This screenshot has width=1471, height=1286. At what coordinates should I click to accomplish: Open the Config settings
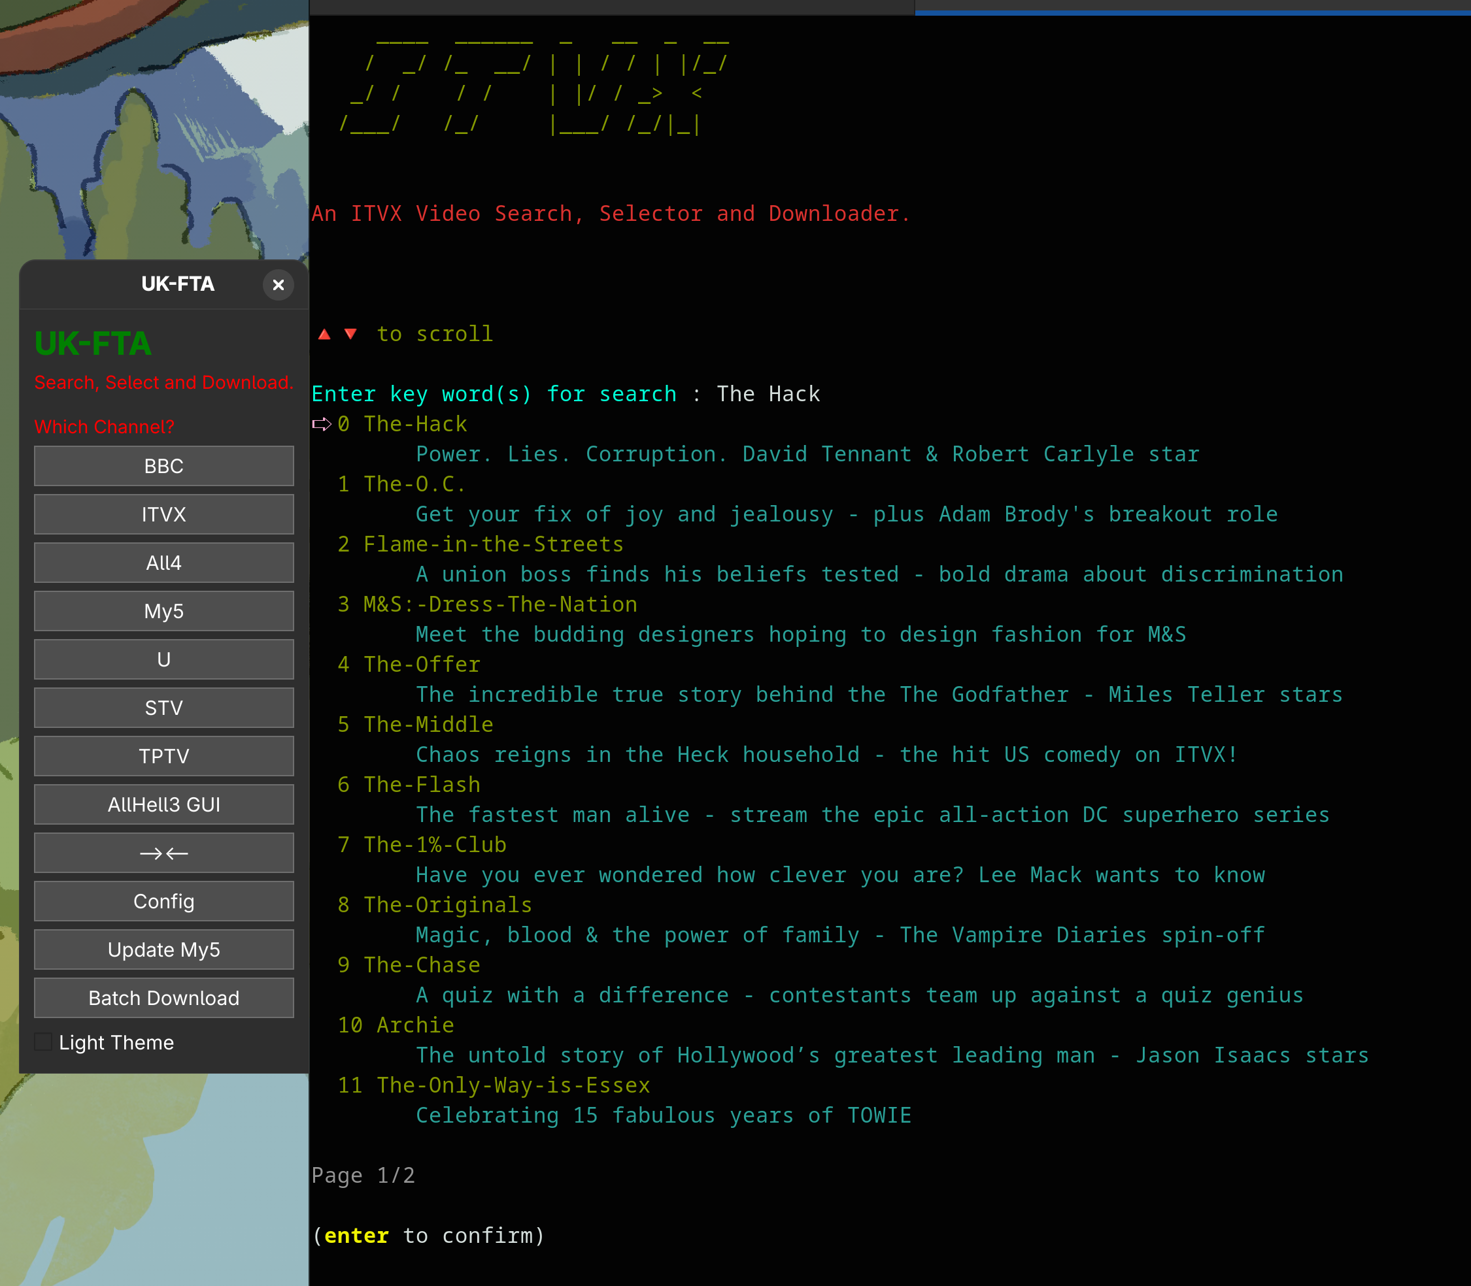pyautogui.click(x=163, y=901)
